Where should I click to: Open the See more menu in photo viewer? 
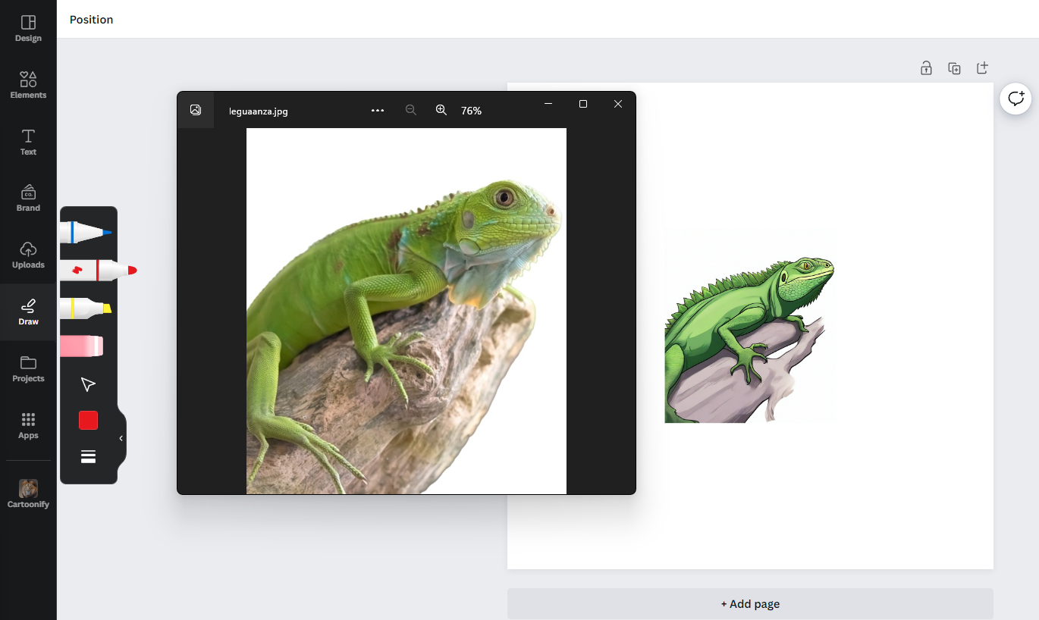(x=378, y=111)
